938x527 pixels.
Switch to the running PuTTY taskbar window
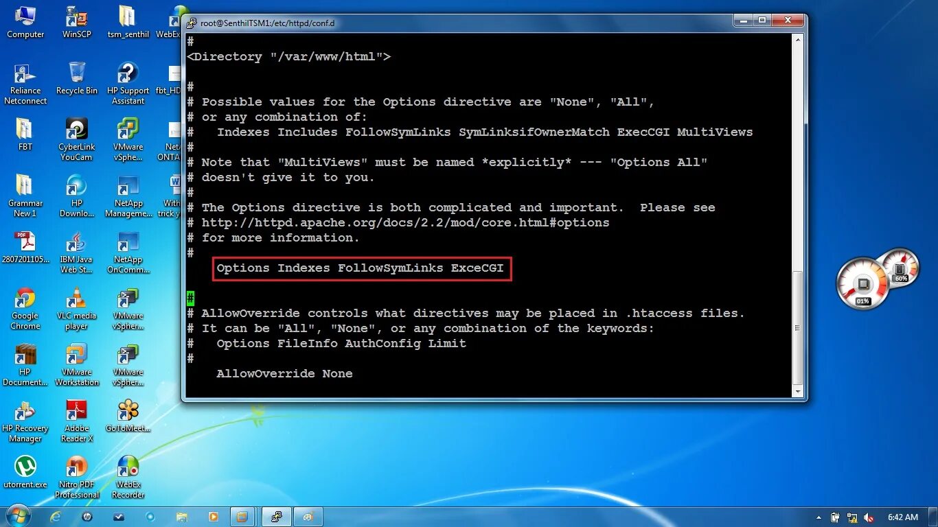point(277,516)
